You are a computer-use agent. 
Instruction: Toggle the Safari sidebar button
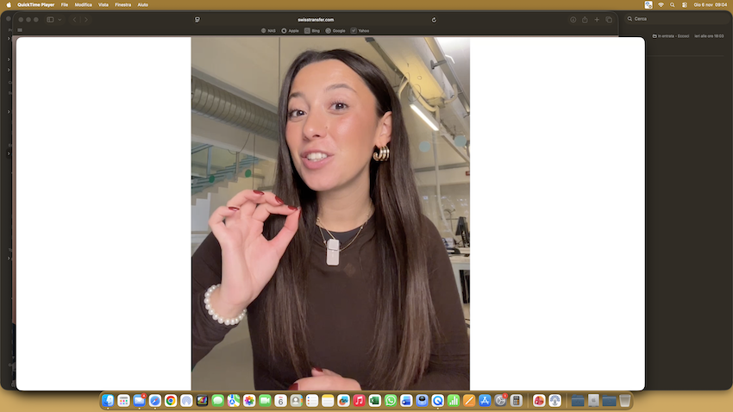click(x=50, y=19)
